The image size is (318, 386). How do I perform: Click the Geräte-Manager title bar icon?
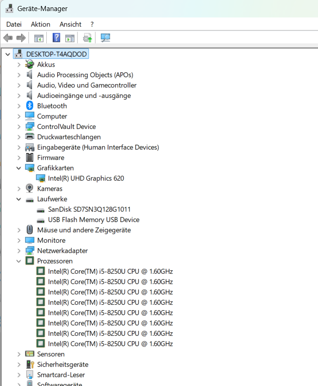tap(9, 8)
